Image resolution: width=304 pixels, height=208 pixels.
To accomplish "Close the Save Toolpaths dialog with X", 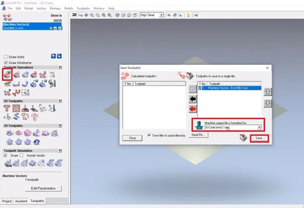I will [x=268, y=68].
